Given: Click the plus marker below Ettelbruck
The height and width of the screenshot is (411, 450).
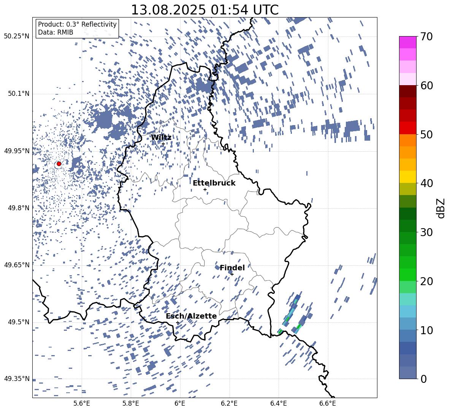Looking at the screenshot, I should pyautogui.click(x=205, y=189).
